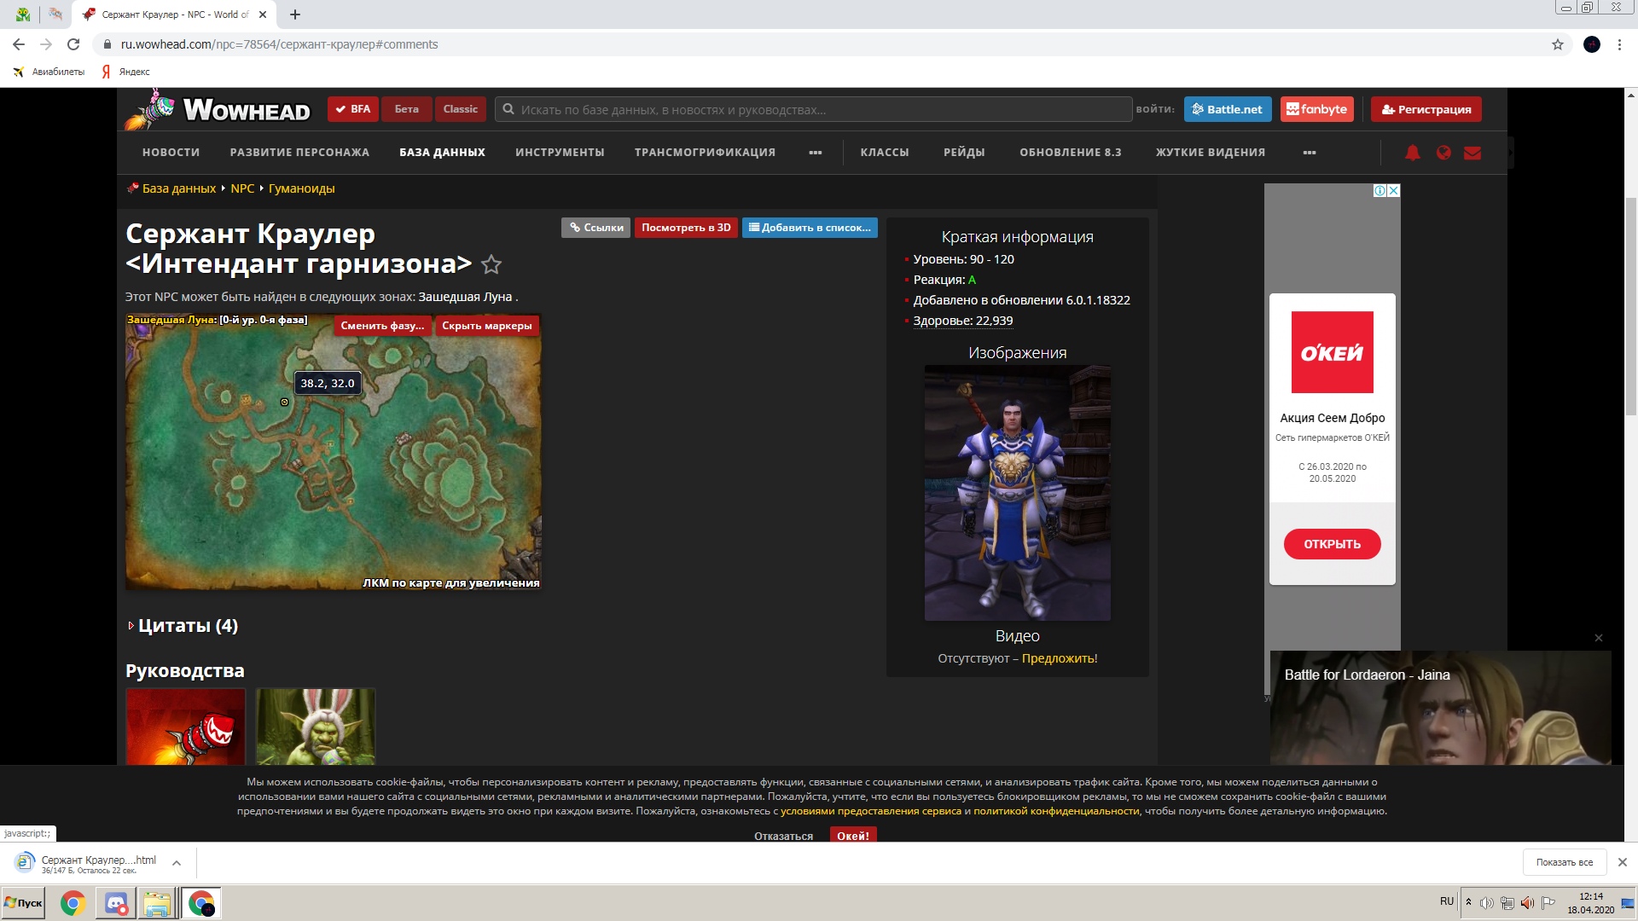The width and height of the screenshot is (1638, 921).
Task: Select the BFA version toggle
Action: 353,109
